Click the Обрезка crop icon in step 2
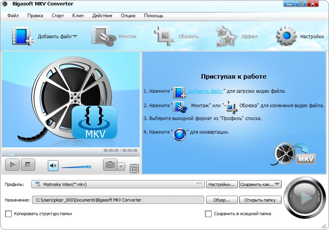The height and width of the screenshot is (230, 329). pos(231,107)
